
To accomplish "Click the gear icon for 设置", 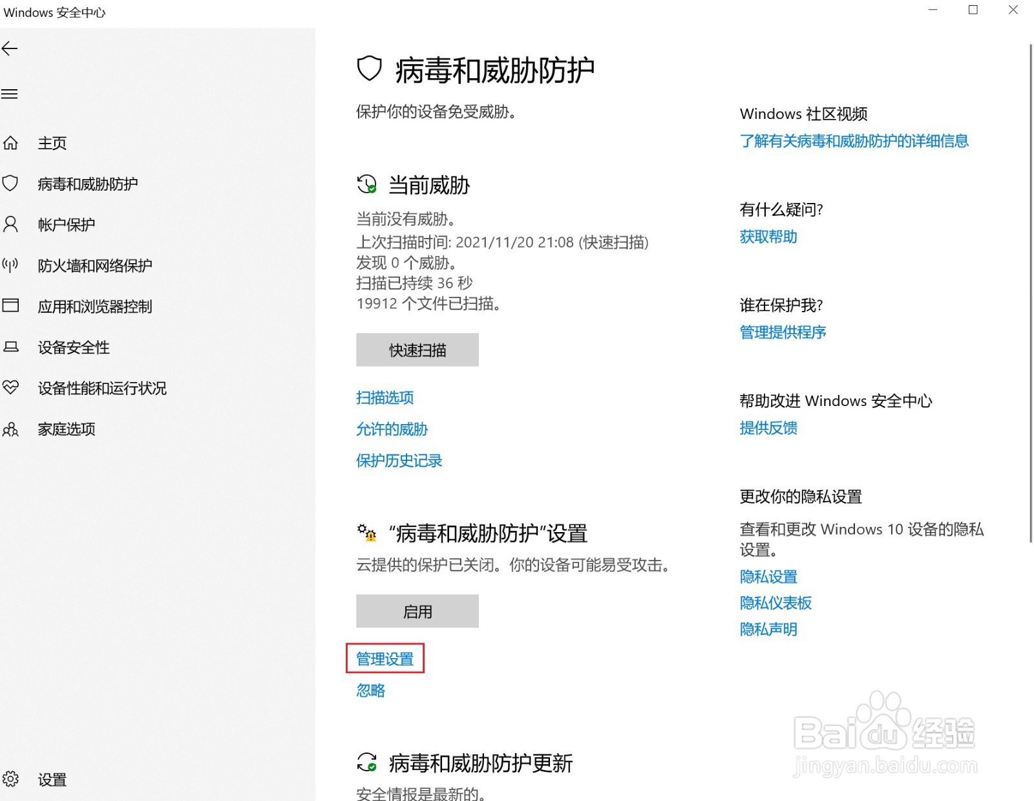I will (x=10, y=779).
